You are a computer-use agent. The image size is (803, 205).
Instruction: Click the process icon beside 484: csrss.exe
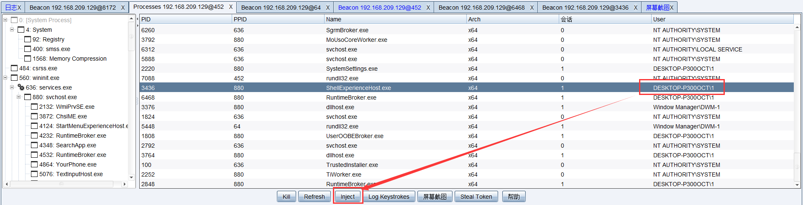point(14,68)
